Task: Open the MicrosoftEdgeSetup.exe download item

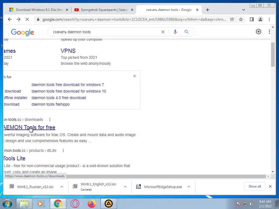Action: (159, 187)
